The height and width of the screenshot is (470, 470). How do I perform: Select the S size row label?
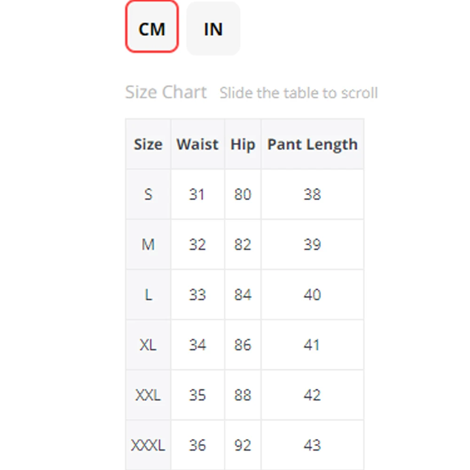click(148, 194)
